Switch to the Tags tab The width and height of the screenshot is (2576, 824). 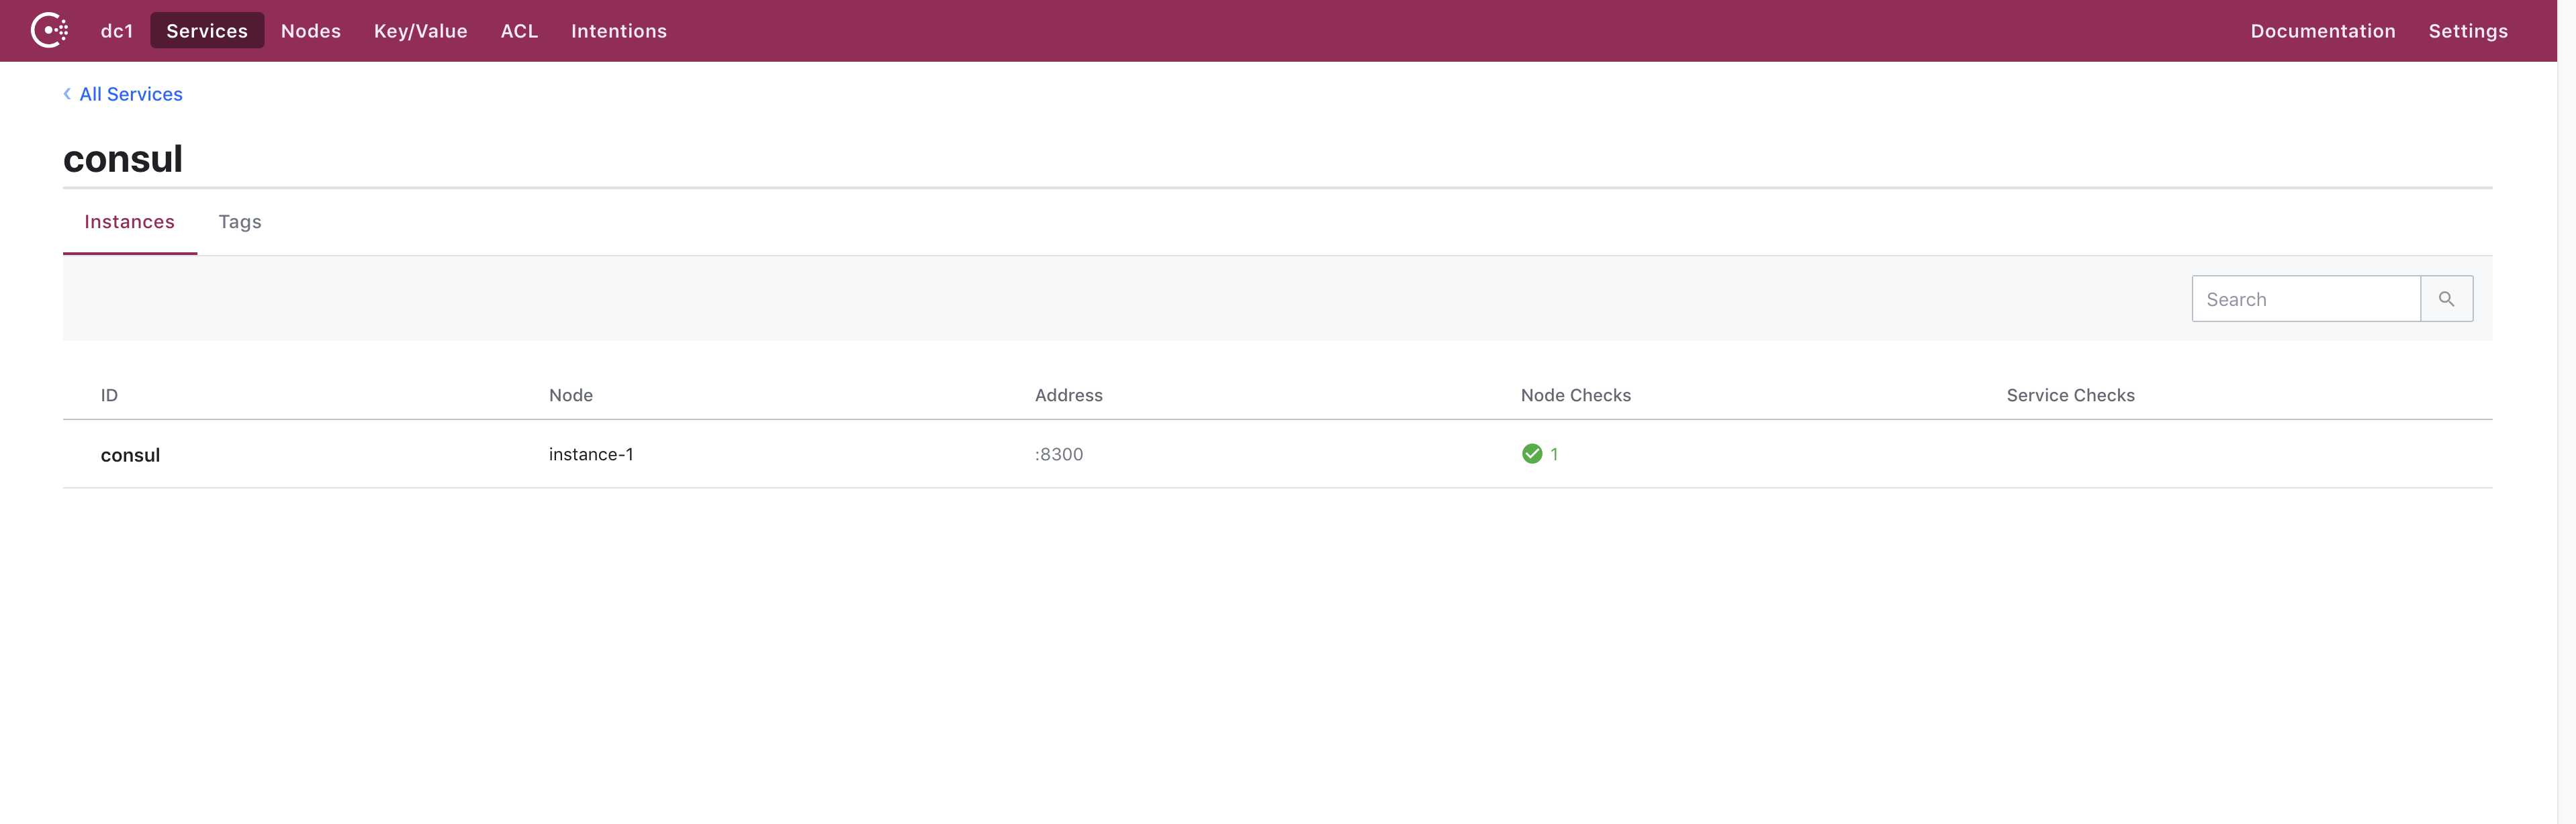pyautogui.click(x=240, y=221)
